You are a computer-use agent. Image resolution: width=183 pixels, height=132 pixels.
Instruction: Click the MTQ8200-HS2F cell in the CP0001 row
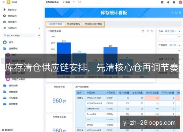tap(95, 98)
